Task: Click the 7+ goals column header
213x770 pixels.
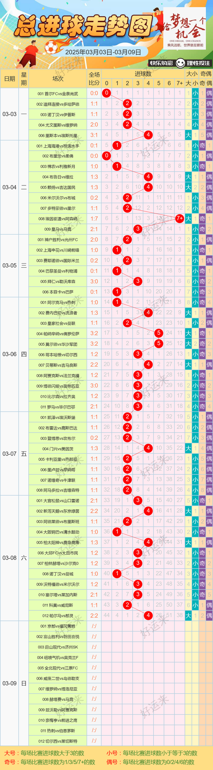Action: (180, 83)
